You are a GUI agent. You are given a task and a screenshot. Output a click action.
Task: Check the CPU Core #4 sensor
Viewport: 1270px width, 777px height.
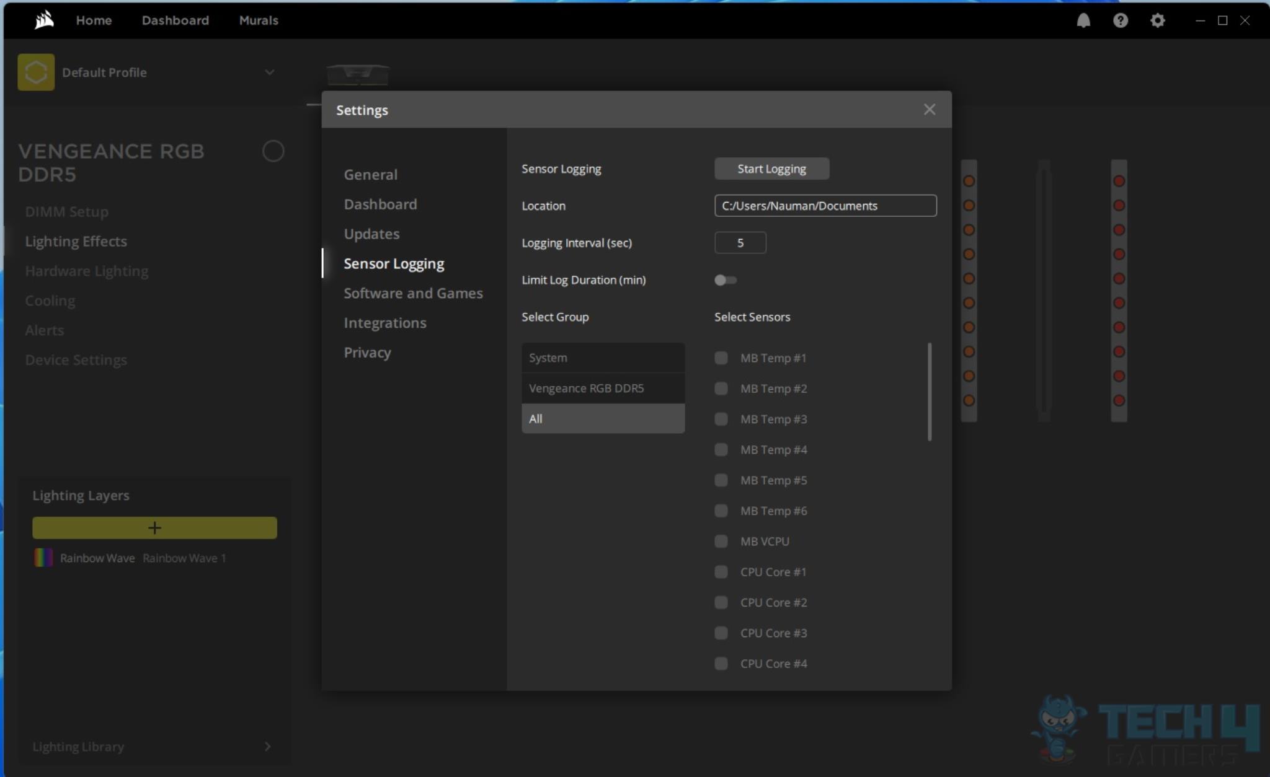(721, 664)
